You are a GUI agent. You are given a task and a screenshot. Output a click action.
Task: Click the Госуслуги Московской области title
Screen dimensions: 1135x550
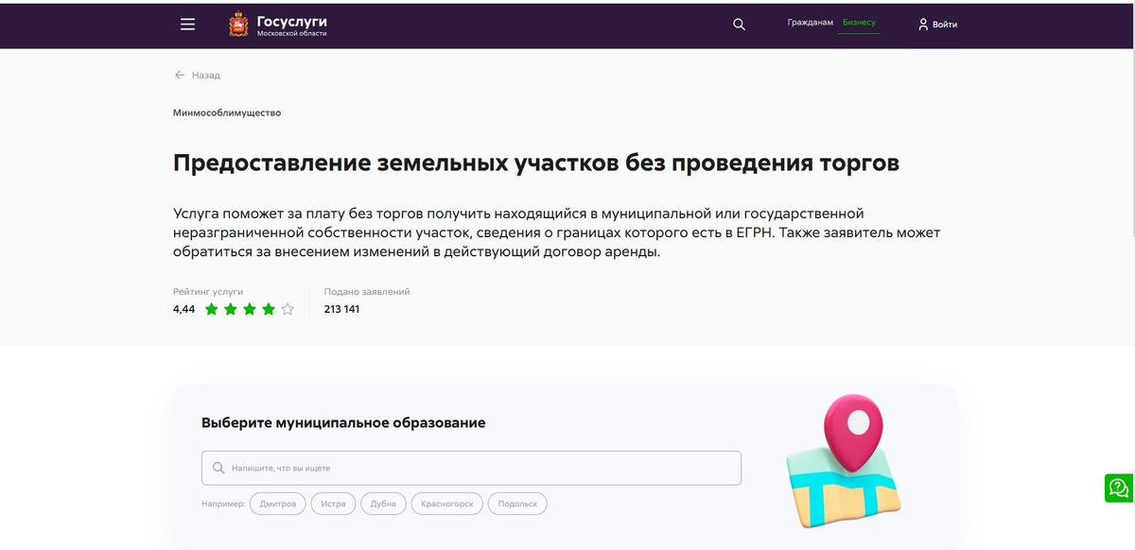click(x=291, y=26)
